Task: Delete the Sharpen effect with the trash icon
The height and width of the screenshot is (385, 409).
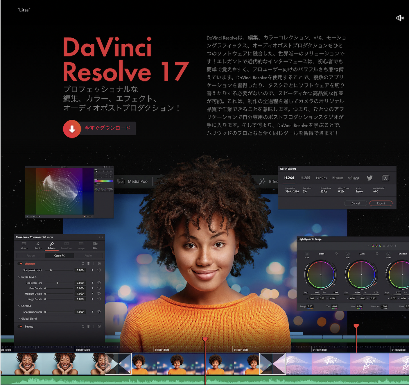Action: (89, 264)
